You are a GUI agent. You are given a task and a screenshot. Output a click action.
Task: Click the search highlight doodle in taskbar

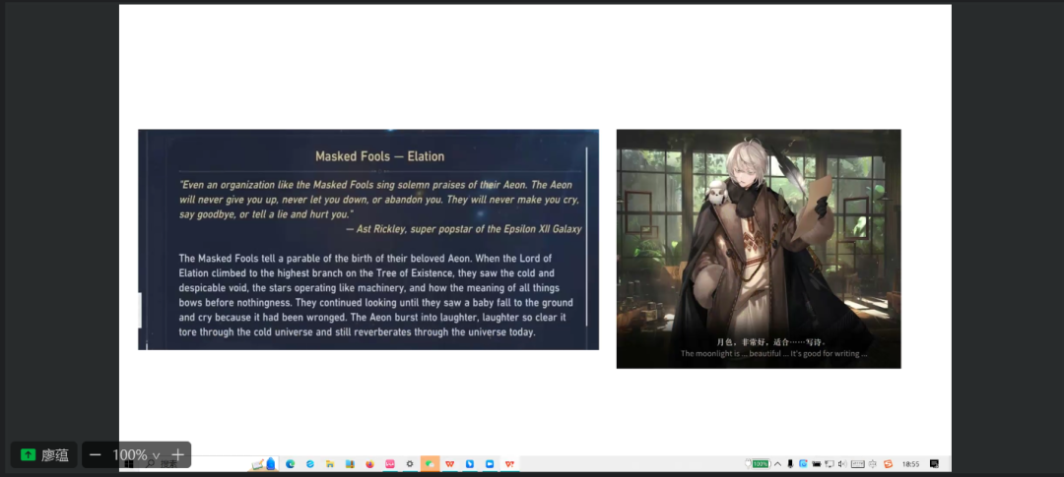pyautogui.click(x=263, y=463)
